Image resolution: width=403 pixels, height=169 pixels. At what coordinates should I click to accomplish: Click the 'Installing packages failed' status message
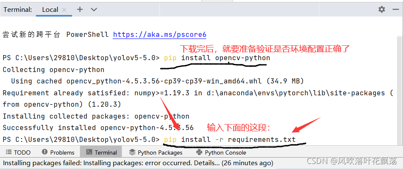click(138, 163)
